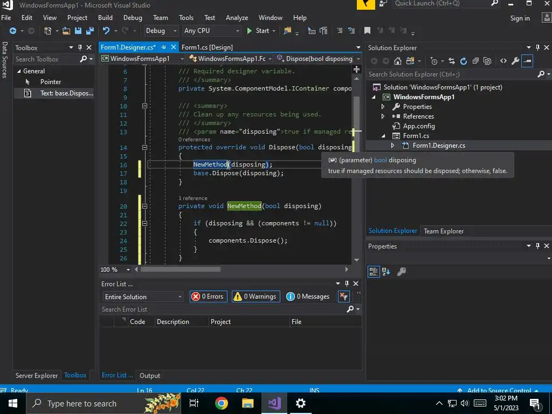The width and height of the screenshot is (552, 414).
Task: Toggle the 0 Messages filter
Action: click(308, 296)
